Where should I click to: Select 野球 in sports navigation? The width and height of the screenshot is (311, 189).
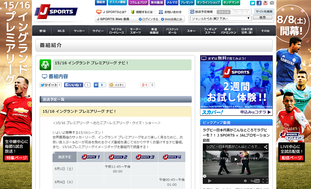(x=42, y=31)
